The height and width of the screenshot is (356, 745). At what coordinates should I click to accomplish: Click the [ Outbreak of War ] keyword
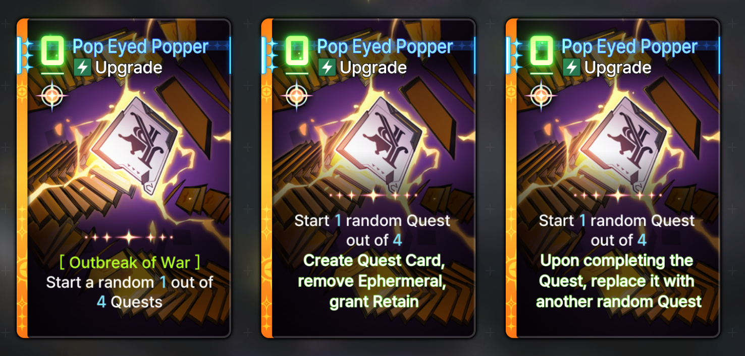[129, 263]
